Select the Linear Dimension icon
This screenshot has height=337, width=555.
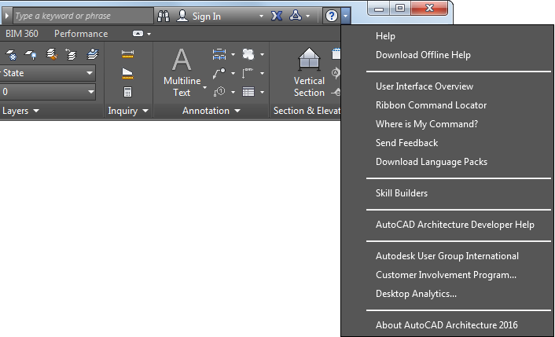click(219, 54)
